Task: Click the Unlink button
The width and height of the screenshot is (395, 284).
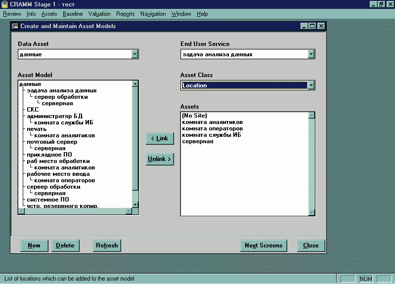Action: (x=160, y=159)
